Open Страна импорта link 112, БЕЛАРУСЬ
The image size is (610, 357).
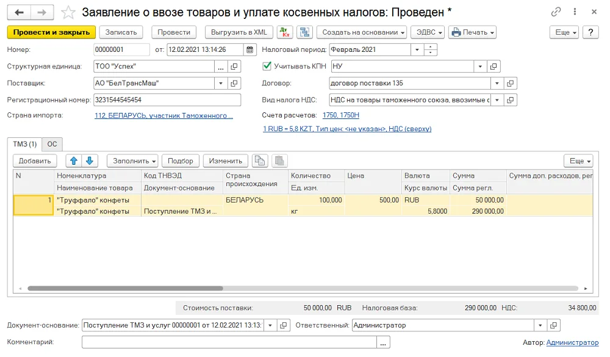point(163,115)
